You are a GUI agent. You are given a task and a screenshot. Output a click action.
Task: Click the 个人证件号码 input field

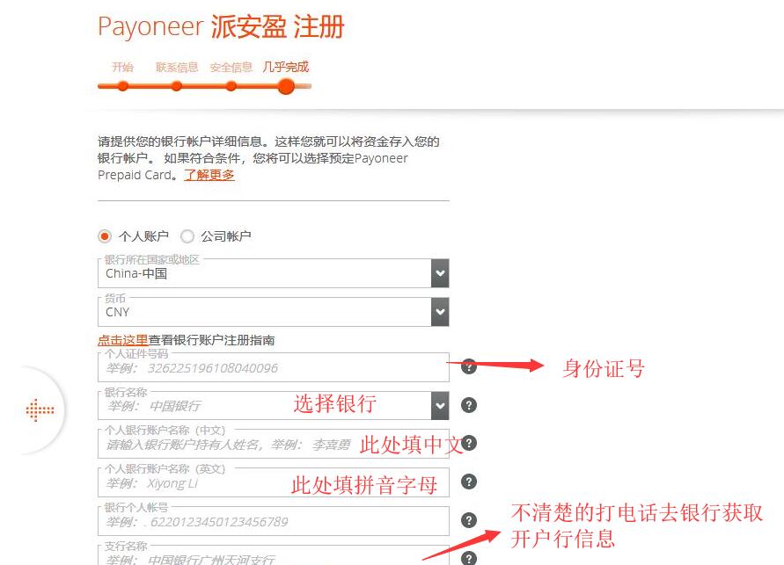point(273,368)
